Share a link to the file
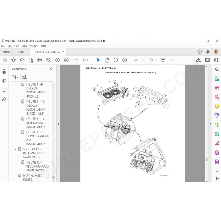Screen dimensions: 221x221 point(199,60)
